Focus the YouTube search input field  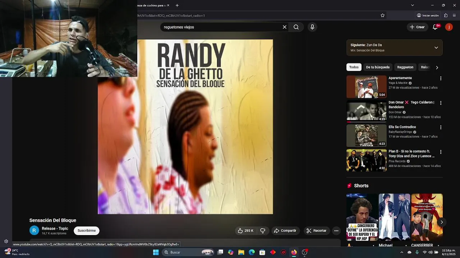click(221, 27)
